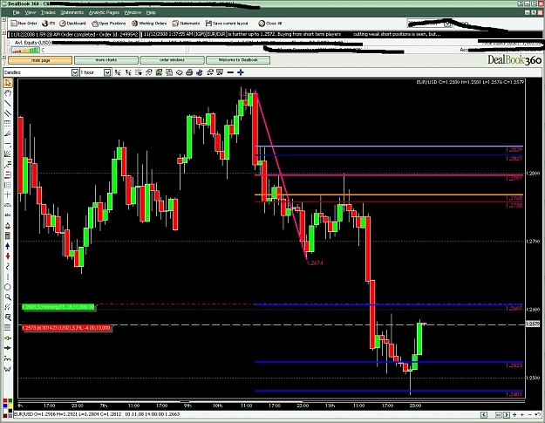Click Save current layout
Viewport: 545px width, 423px height.
tap(227, 24)
